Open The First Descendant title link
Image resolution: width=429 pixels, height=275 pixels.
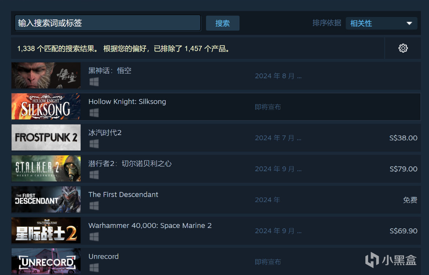coord(123,195)
